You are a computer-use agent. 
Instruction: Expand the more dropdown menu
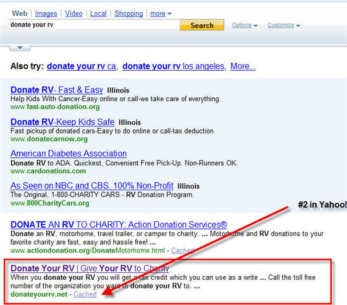[161, 13]
